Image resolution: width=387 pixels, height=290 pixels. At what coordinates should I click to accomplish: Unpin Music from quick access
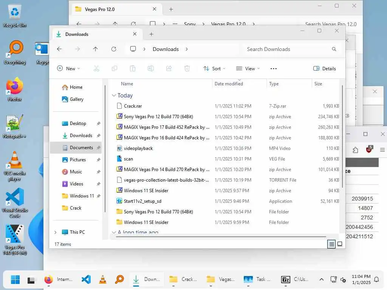99,172
